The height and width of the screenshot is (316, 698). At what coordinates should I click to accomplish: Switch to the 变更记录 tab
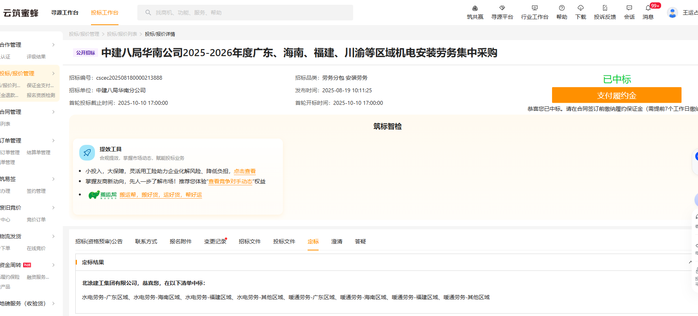pyautogui.click(x=215, y=241)
